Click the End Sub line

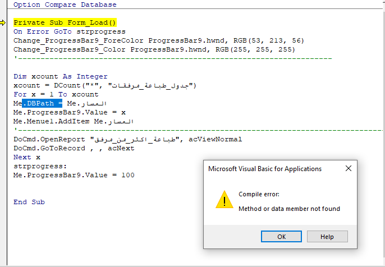(29, 202)
